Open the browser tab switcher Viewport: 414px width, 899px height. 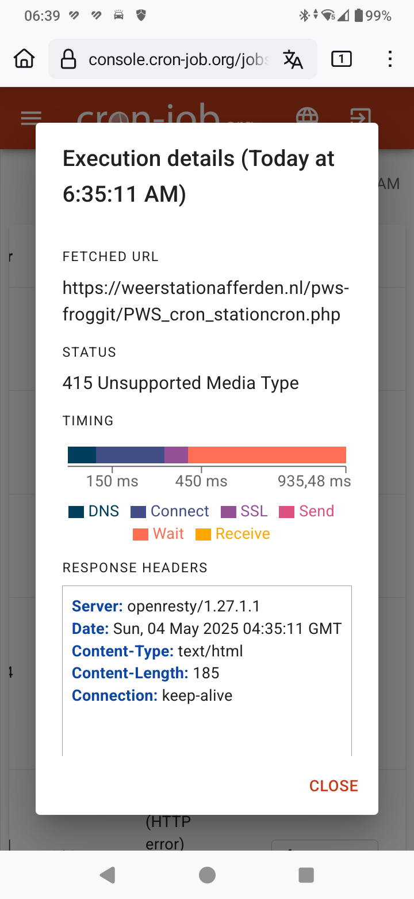coord(342,59)
